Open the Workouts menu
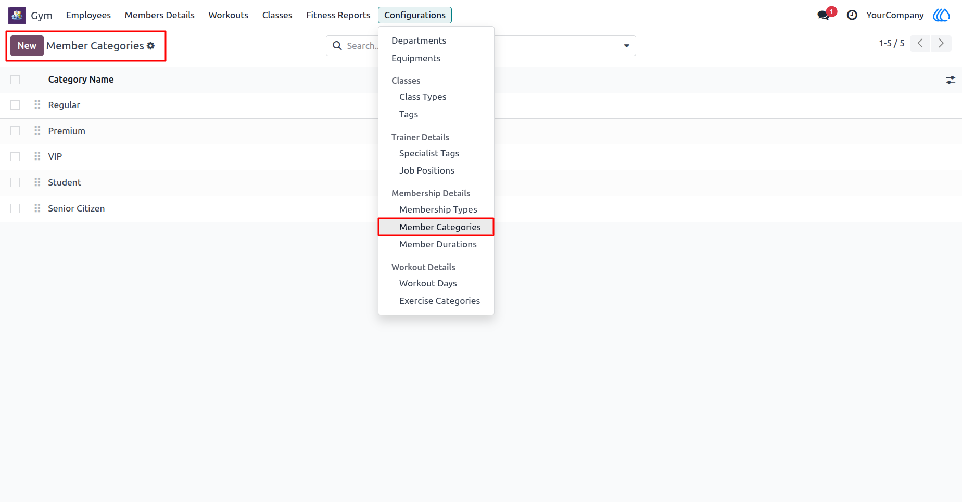This screenshot has width=962, height=502. [x=229, y=15]
